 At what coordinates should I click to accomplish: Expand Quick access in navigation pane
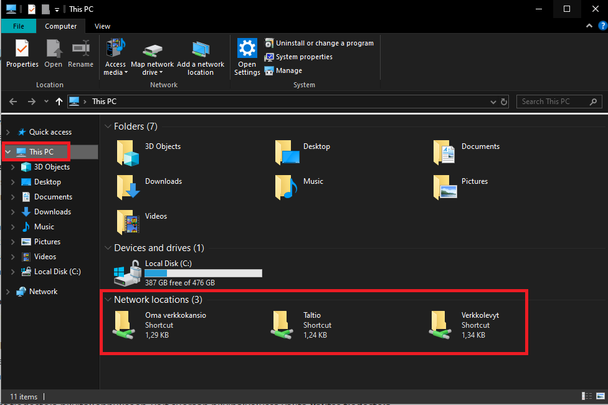point(8,132)
